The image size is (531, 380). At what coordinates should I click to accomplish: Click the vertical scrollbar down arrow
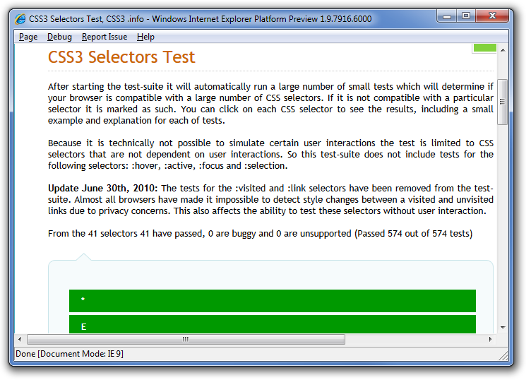pos(503,327)
